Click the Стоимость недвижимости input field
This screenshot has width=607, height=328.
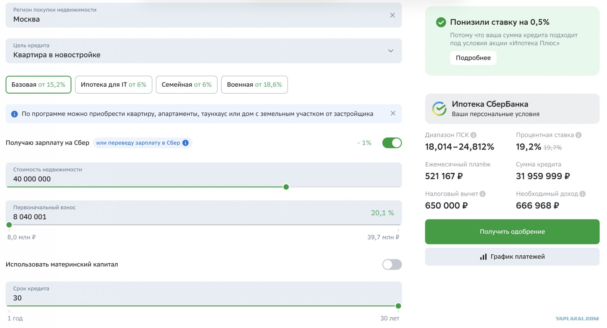click(204, 175)
